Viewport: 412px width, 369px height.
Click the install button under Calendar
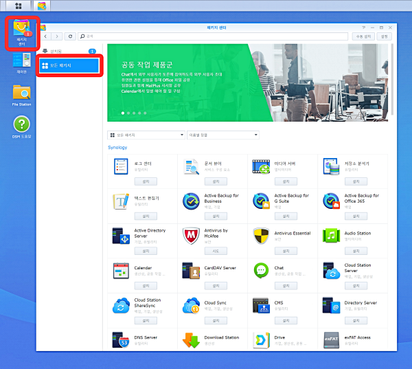146,286
